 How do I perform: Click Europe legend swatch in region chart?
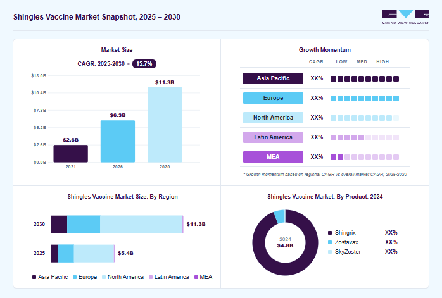tap(75, 277)
